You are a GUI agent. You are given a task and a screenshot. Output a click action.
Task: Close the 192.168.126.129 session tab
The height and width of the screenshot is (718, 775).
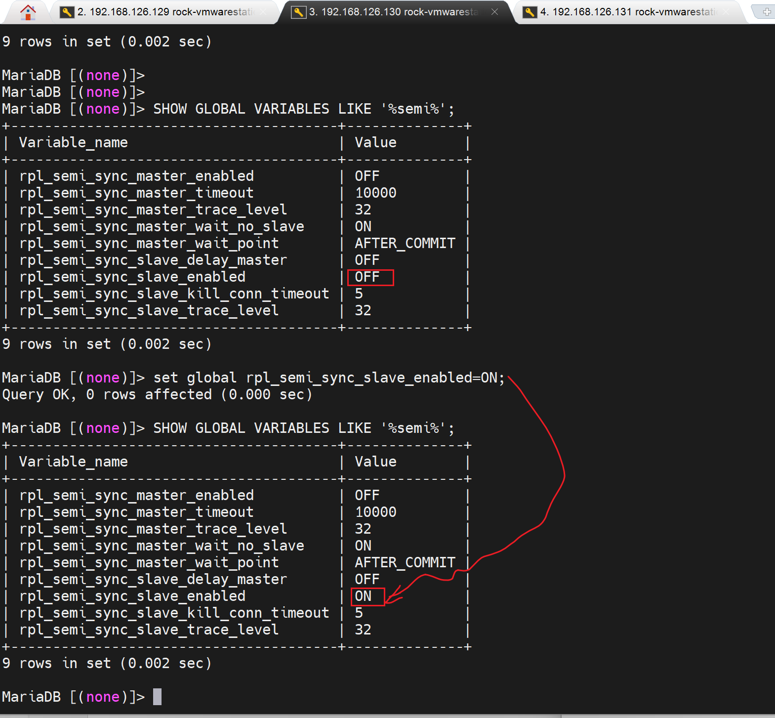263,12
